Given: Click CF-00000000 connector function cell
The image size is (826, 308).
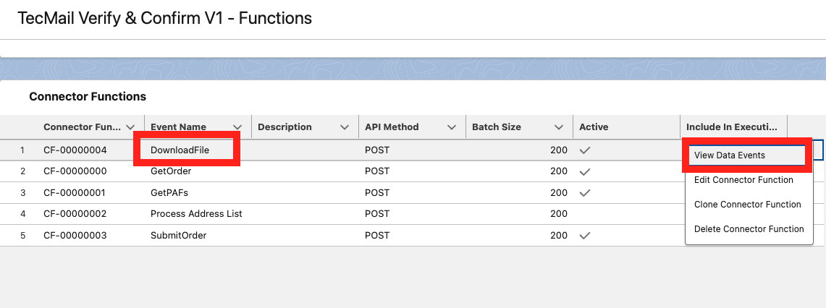Looking at the screenshot, I should (x=75, y=171).
